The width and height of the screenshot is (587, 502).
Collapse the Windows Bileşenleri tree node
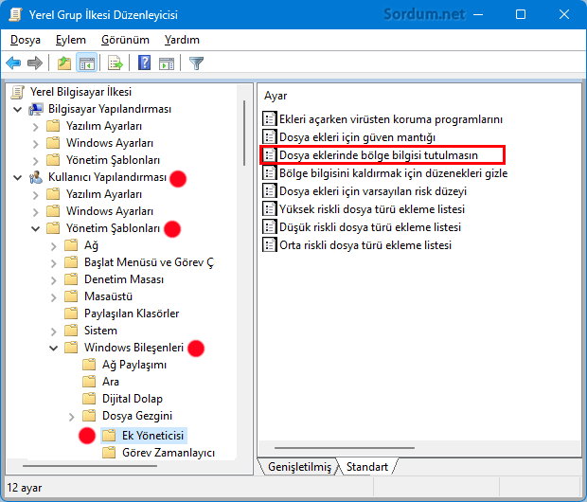click(x=54, y=348)
